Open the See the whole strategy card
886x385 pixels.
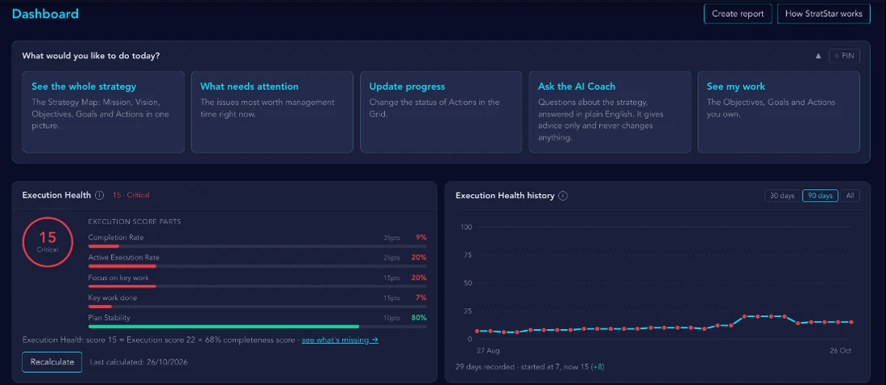(104, 112)
